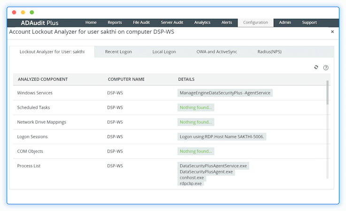The width and height of the screenshot is (346, 211).
Task: Open the Admin menu
Action: [285, 23]
